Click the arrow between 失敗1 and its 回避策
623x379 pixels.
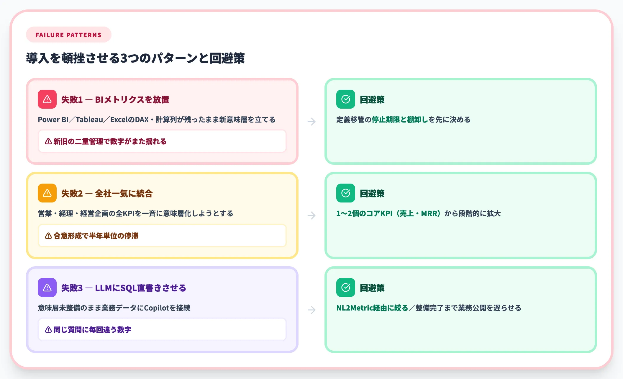click(311, 121)
